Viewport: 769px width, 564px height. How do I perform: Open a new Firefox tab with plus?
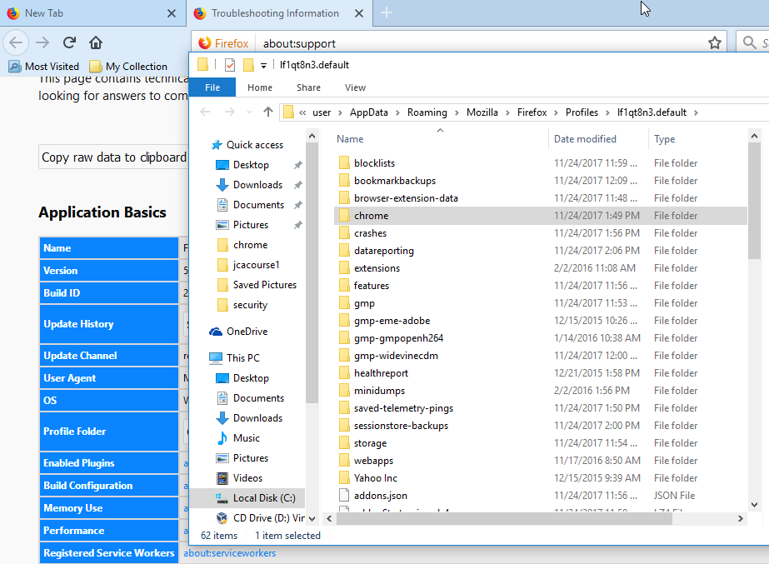point(387,12)
